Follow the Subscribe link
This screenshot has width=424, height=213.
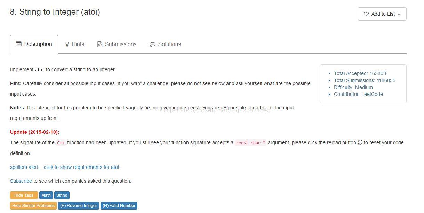pos(21,181)
